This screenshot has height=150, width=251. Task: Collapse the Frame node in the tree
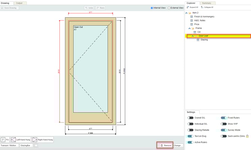[190, 28]
